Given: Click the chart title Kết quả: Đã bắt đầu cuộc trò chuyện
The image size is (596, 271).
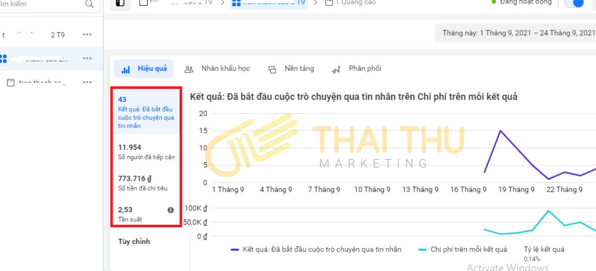Looking at the screenshot, I should click(354, 97).
